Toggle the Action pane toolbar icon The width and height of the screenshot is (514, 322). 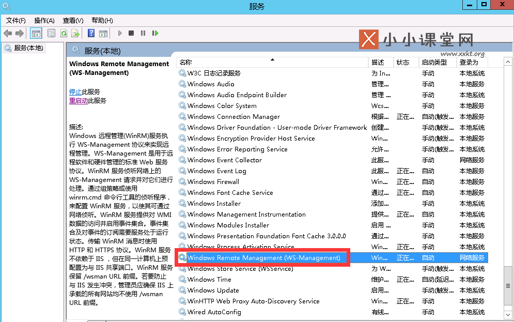(103, 33)
